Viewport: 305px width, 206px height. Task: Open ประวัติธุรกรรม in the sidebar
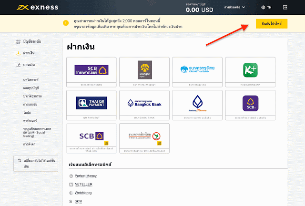coord(32,96)
